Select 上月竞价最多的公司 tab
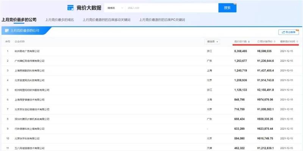Image resolution: width=303 pixels, height=151 pixels. point(19,20)
